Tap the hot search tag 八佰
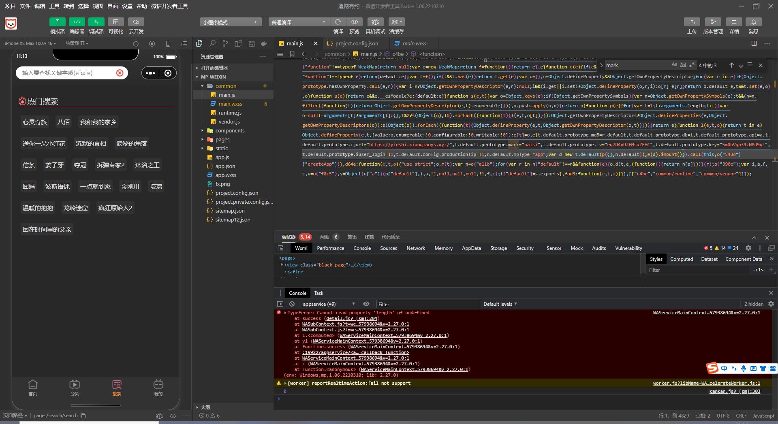Image resolution: width=778 pixels, height=424 pixels. (x=64, y=122)
